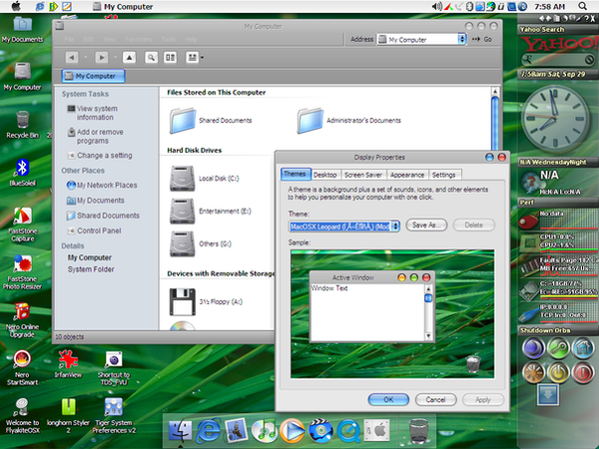
Task: Switch to the Appearance tab
Action: tap(407, 175)
